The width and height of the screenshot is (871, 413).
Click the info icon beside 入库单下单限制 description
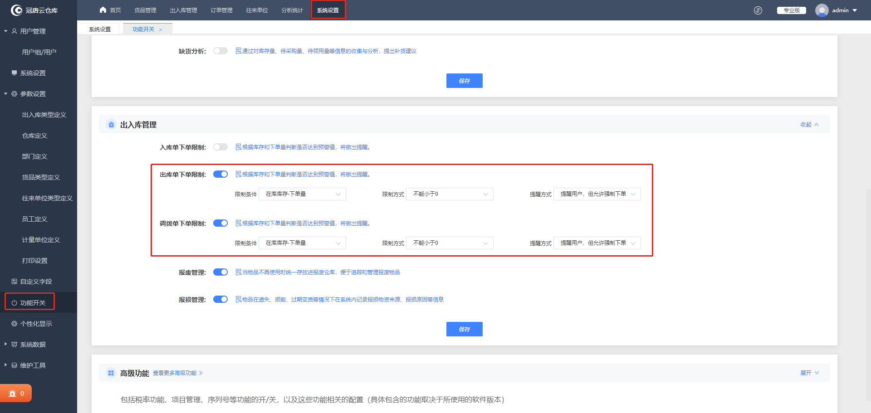[x=238, y=147]
